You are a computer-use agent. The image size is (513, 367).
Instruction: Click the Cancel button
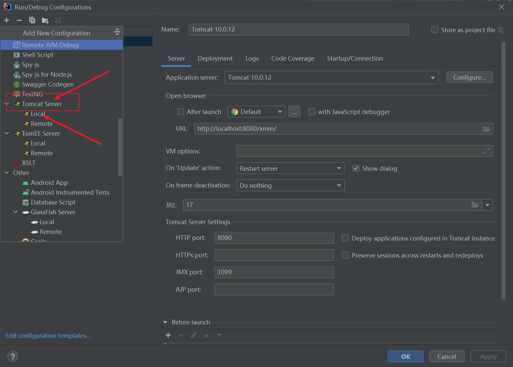[x=447, y=357]
